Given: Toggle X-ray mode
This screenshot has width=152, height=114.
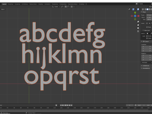Looking at the screenshot, I should [x=143, y=9].
